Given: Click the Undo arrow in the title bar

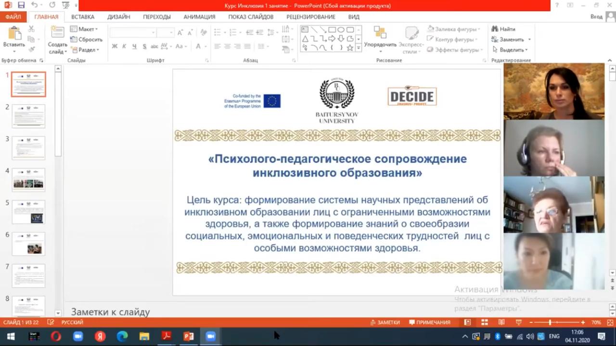Looking at the screenshot, I should (35, 5).
